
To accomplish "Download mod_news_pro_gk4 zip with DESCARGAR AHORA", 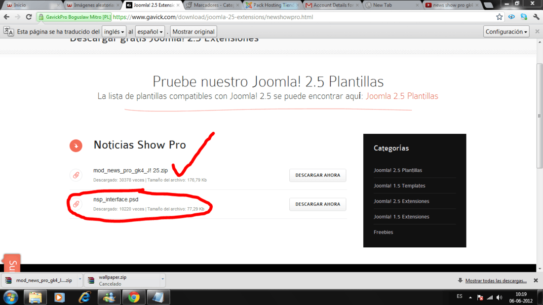I will pos(317,175).
